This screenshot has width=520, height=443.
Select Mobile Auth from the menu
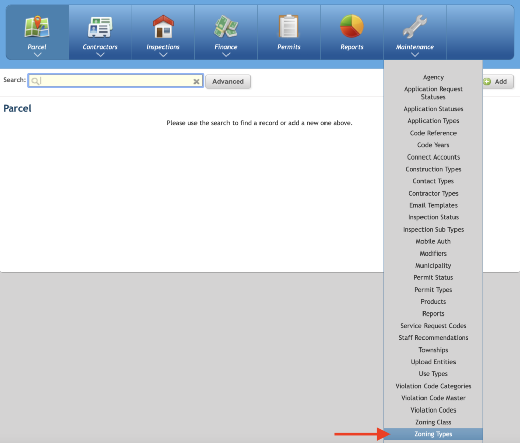433,241
